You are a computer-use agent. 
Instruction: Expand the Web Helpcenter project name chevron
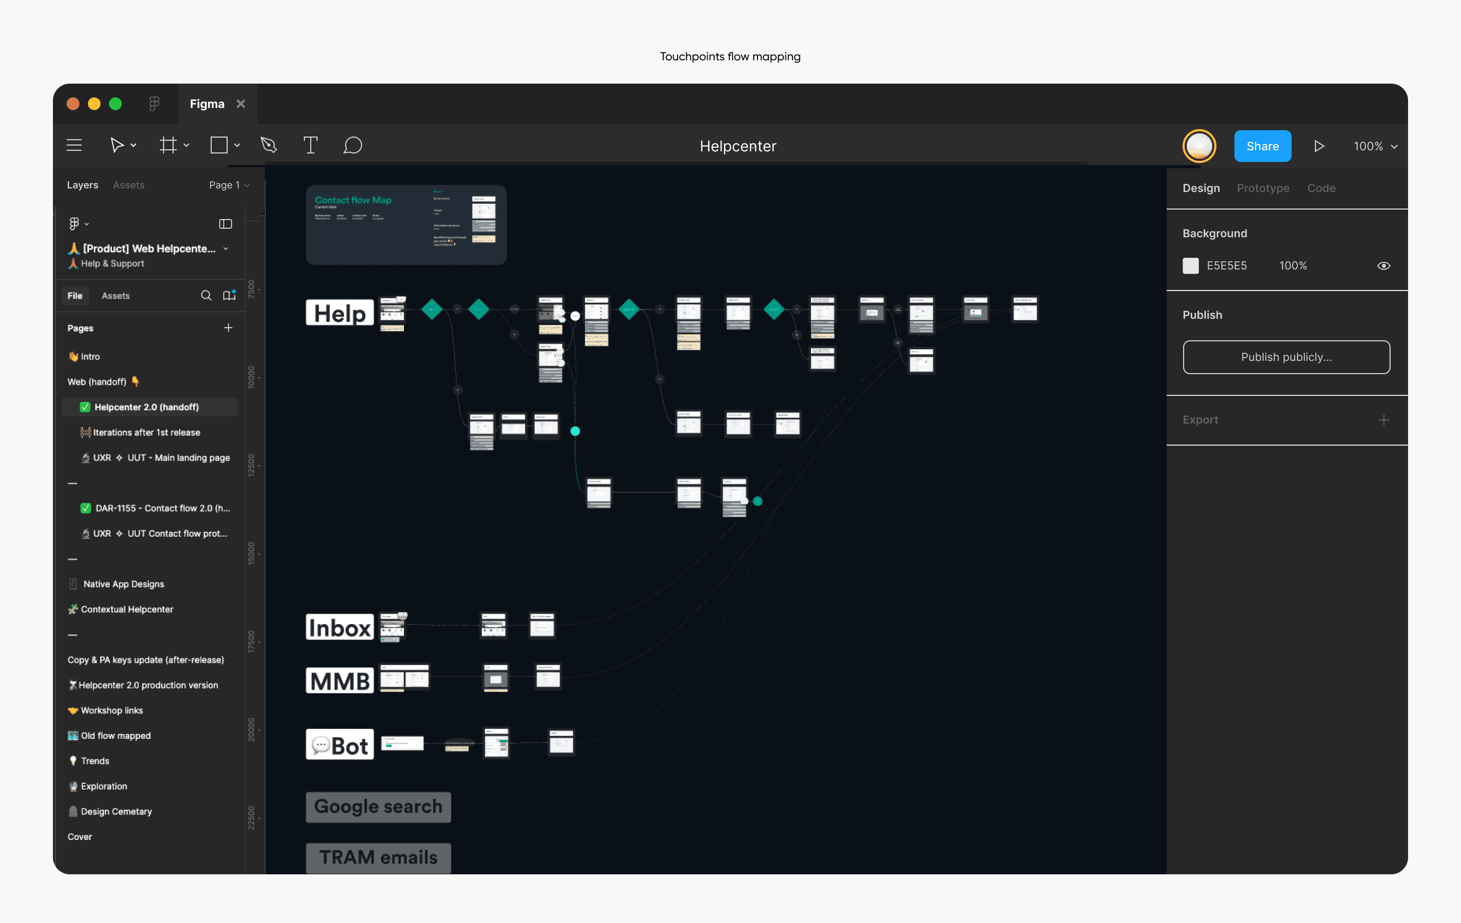[x=226, y=249]
